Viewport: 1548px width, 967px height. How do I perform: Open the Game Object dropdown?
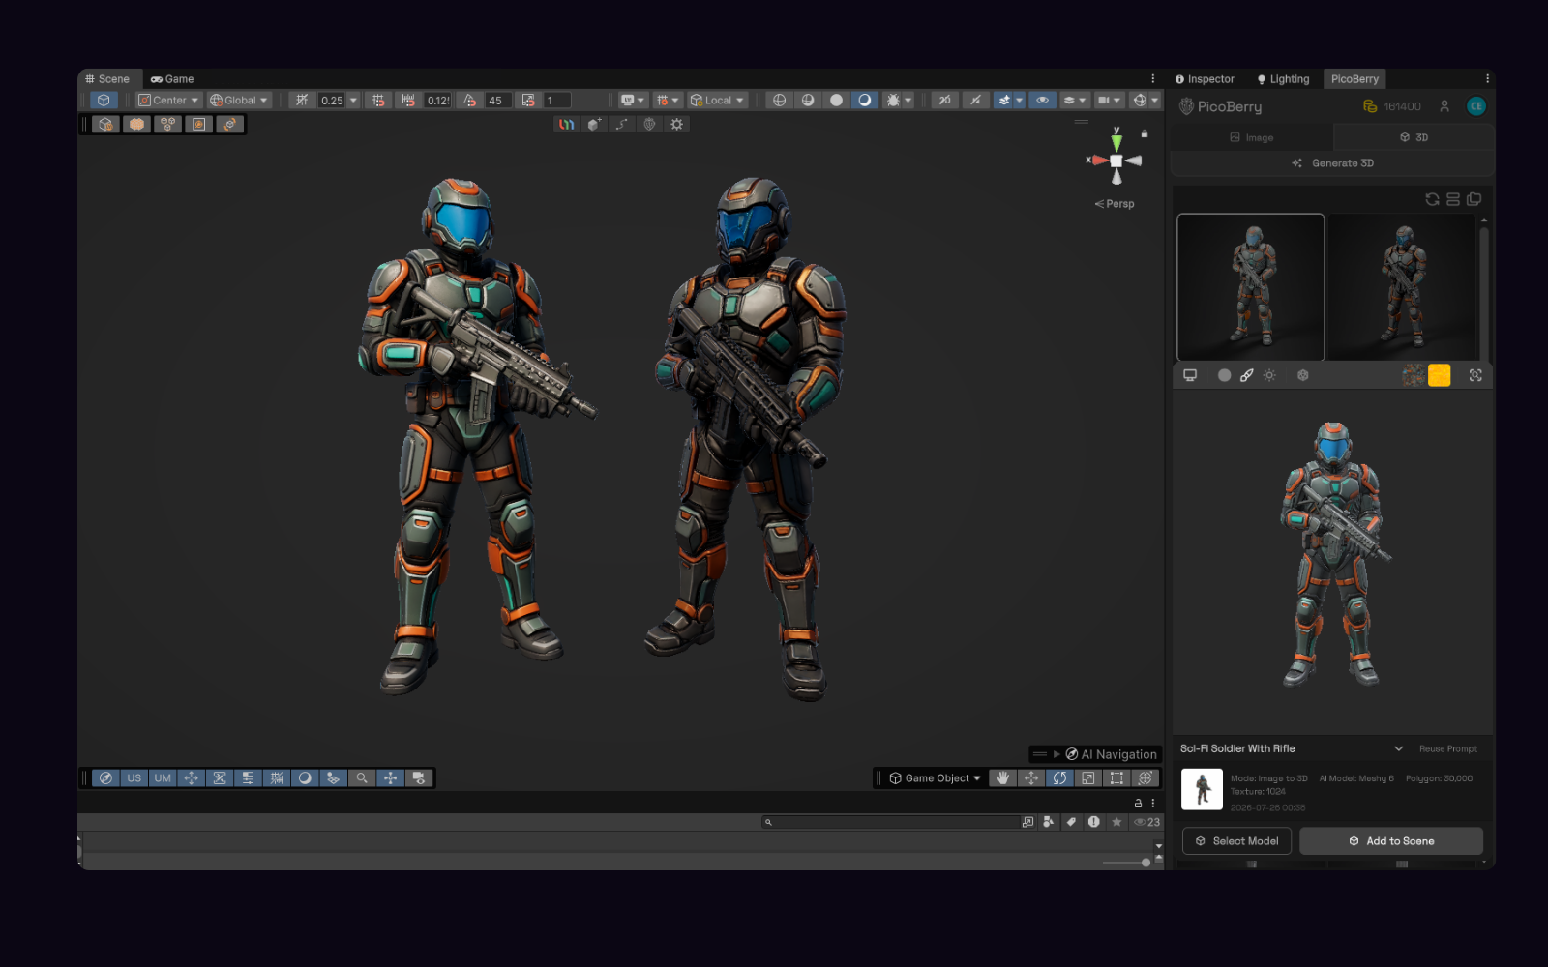tap(935, 777)
